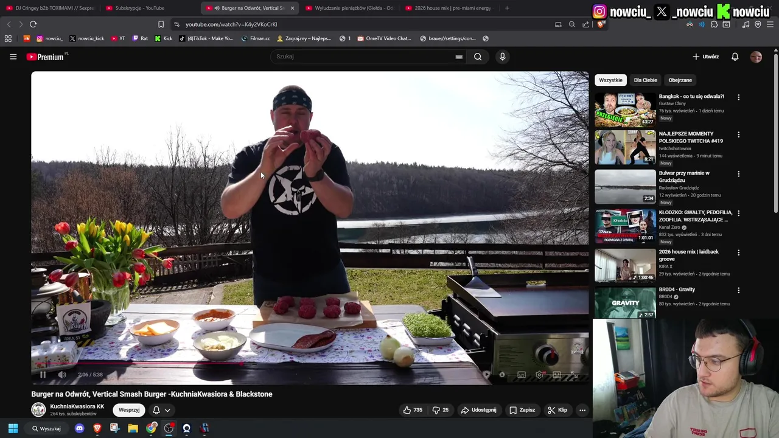Open the Rat Twitch bookmark
Viewport: 779px width, 438px height.
140,38
